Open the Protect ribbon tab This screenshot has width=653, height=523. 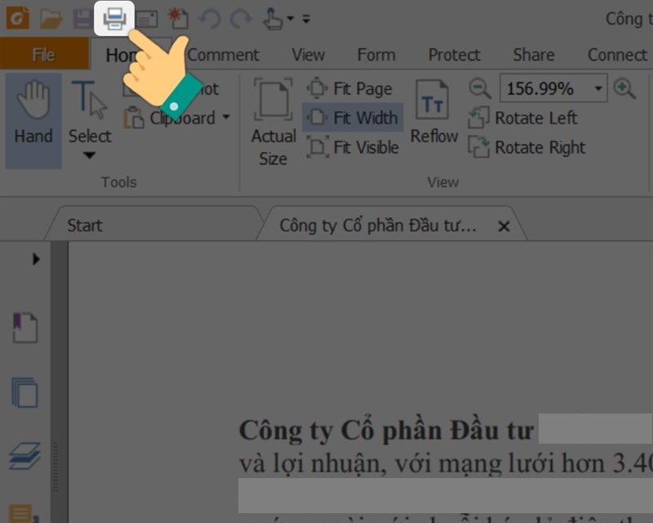click(x=454, y=55)
